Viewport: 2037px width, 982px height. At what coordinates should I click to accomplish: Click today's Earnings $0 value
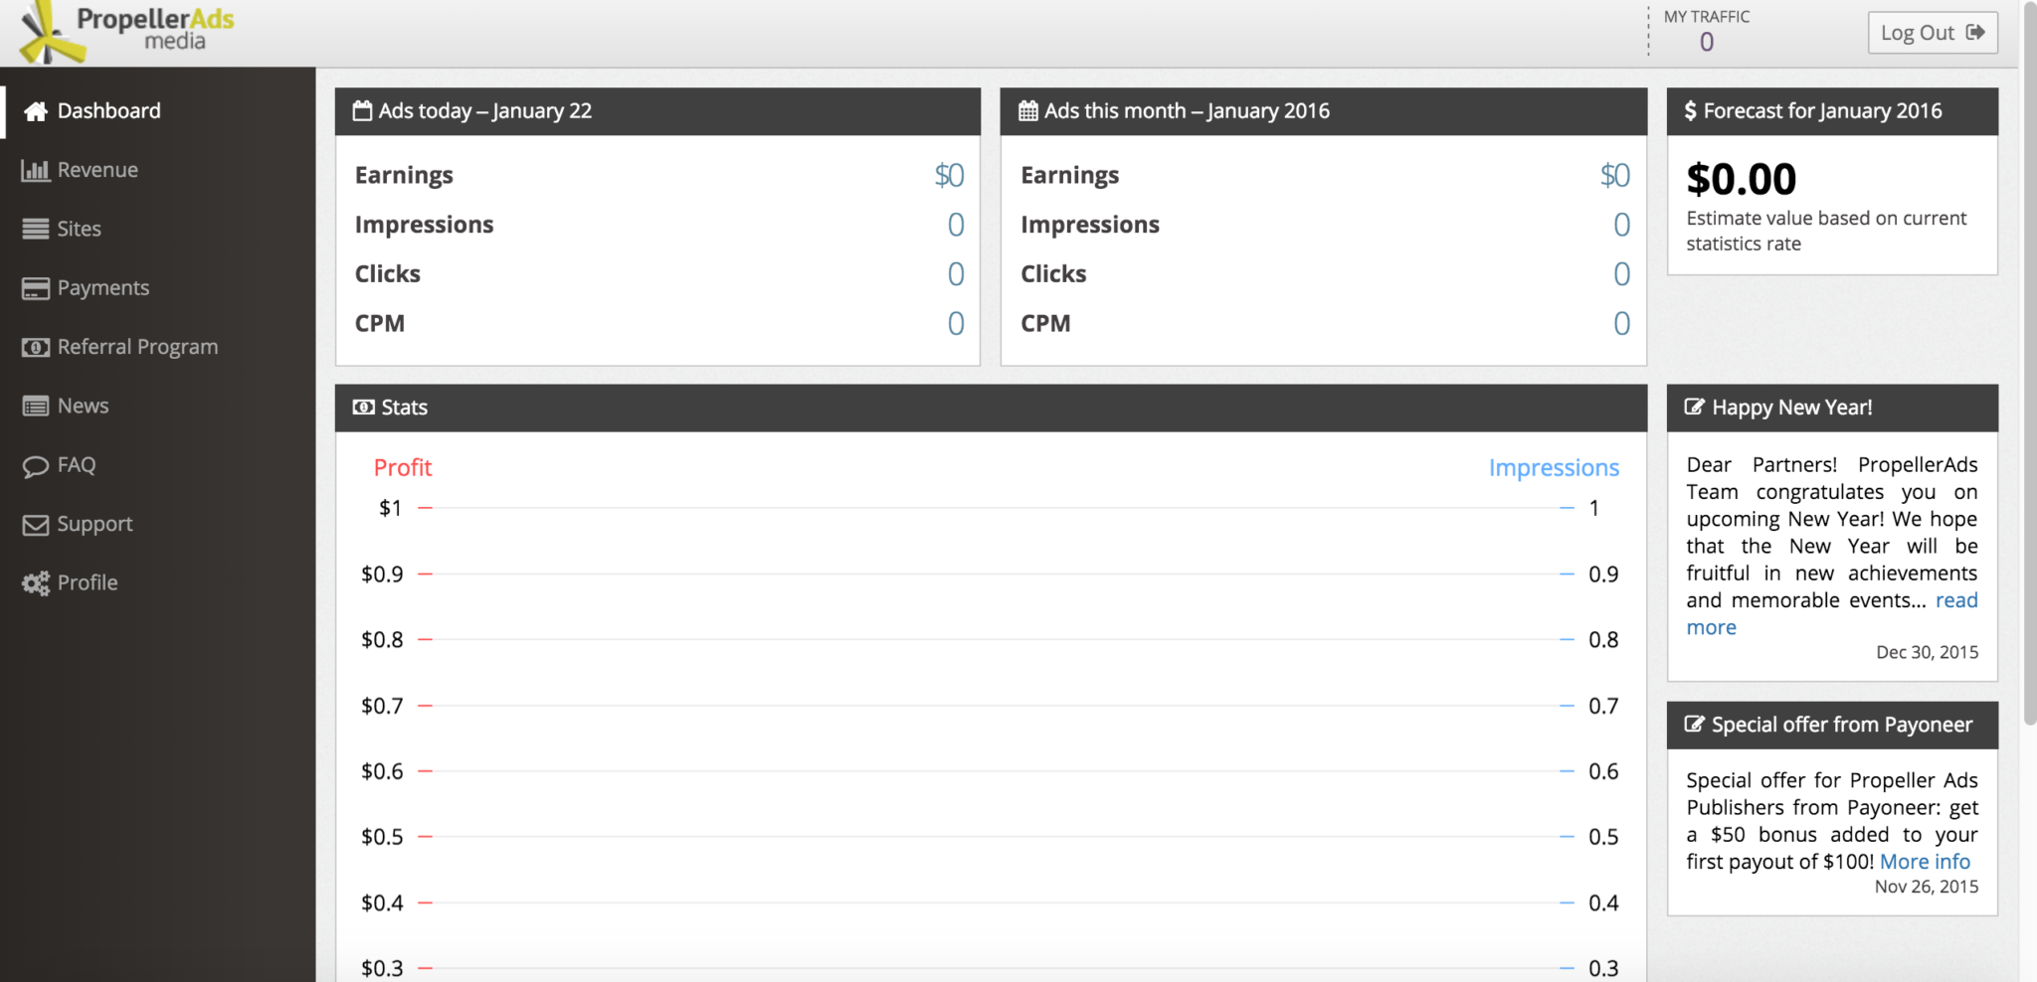click(949, 175)
